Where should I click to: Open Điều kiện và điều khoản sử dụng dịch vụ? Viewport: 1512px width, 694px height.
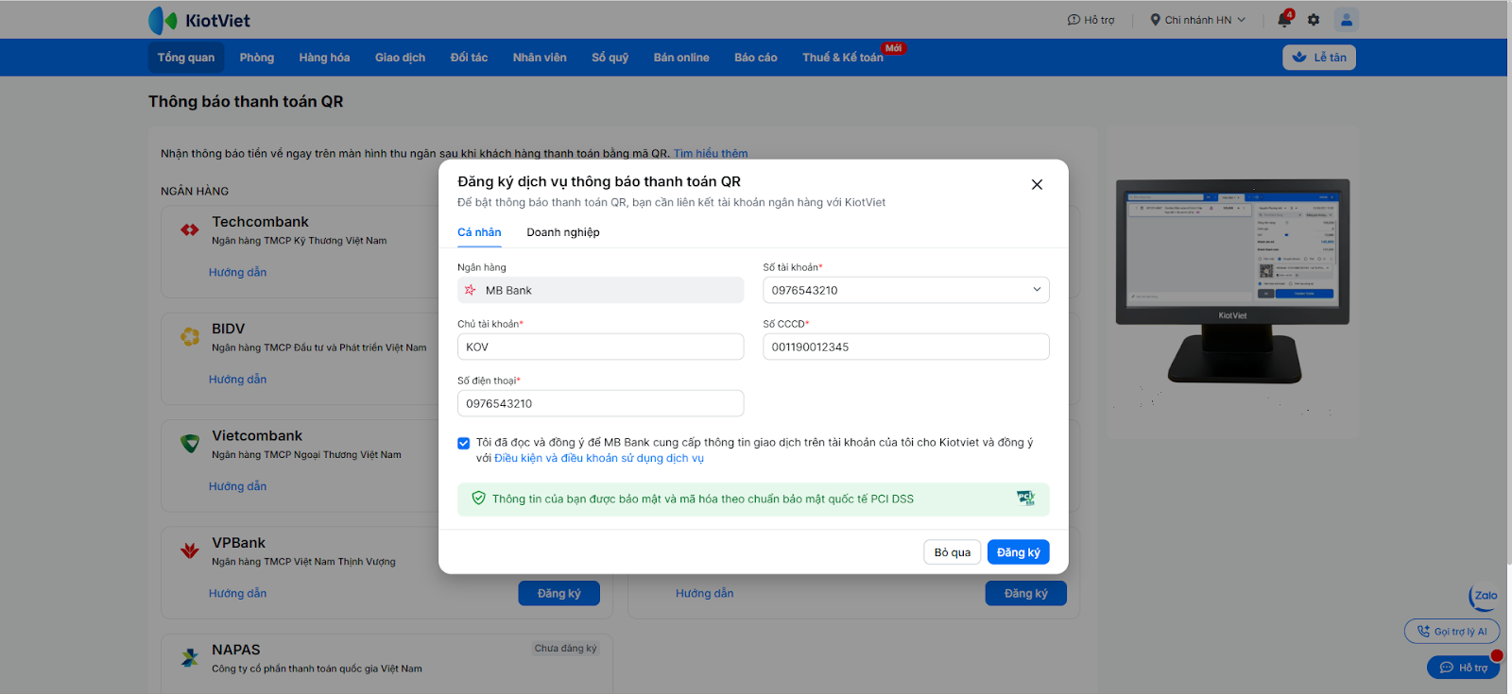599,458
